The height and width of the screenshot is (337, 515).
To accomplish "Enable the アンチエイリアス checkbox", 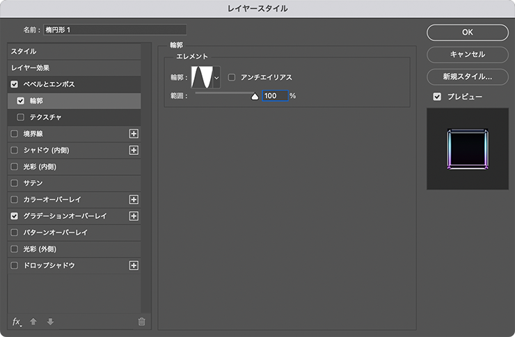I will (x=232, y=77).
